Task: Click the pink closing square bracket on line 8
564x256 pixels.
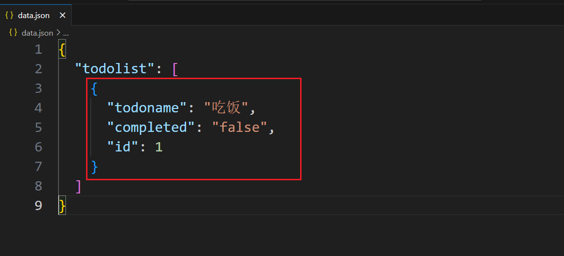Action: point(79,186)
